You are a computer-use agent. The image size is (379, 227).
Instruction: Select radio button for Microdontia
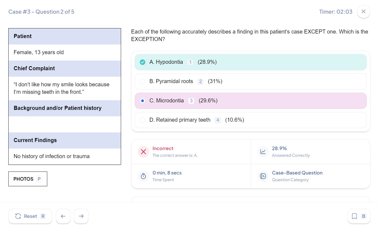pyautogui.click(x=143, y=101)
